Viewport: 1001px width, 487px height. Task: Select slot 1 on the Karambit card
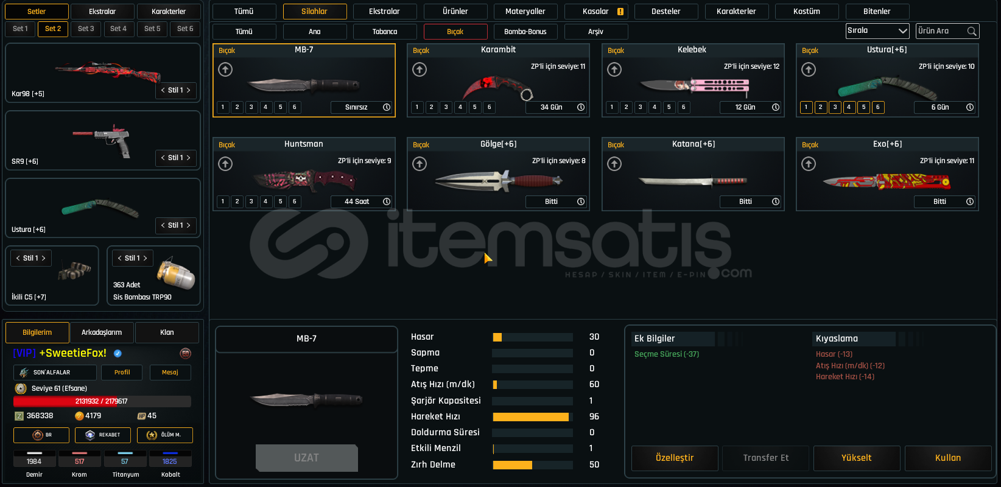(x=417, y=107)
